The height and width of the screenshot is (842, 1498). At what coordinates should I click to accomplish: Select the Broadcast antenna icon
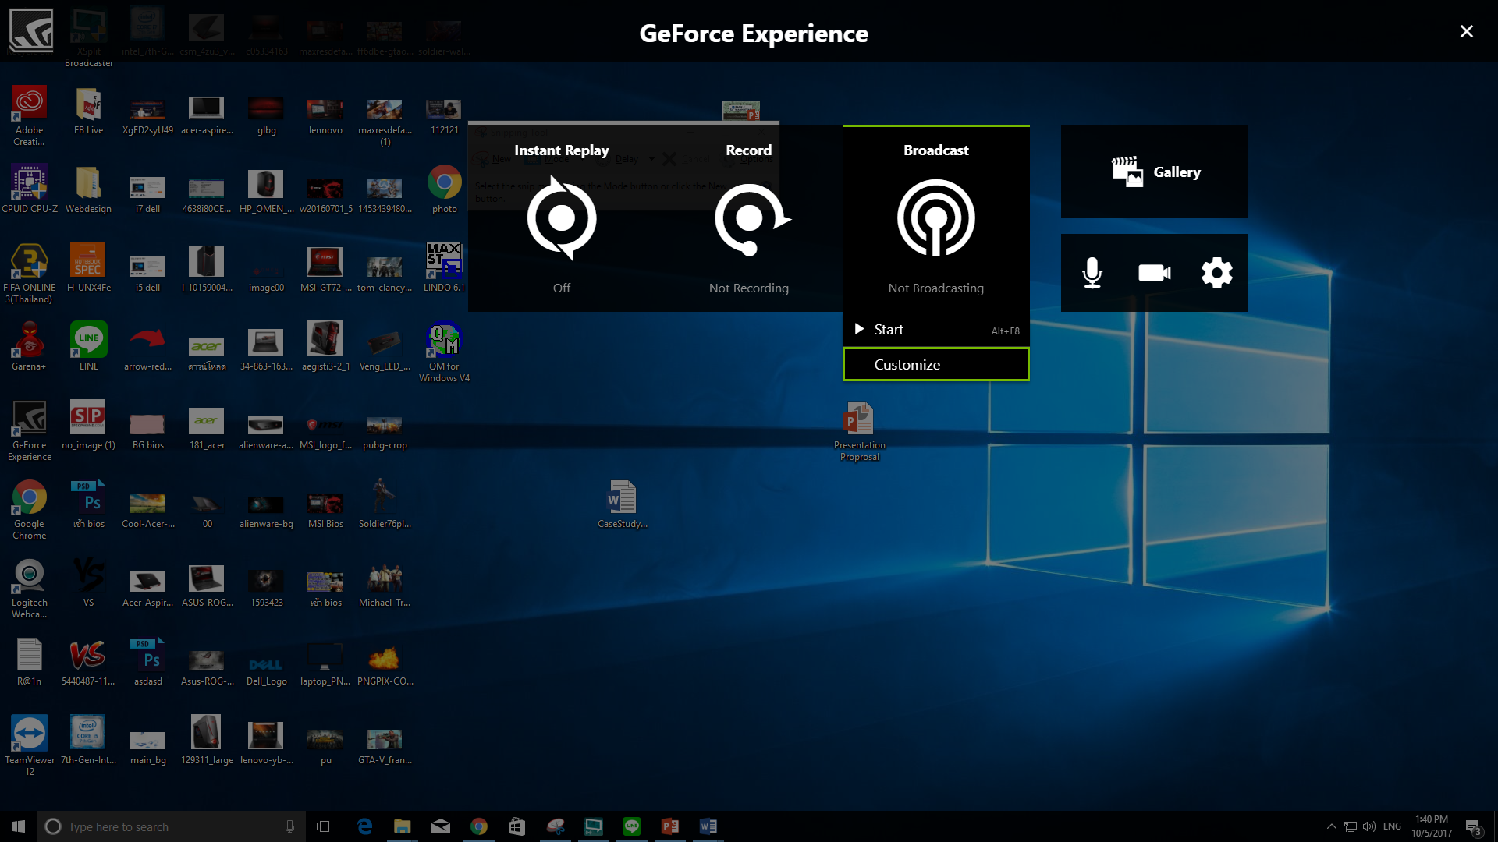coord(936,218)
